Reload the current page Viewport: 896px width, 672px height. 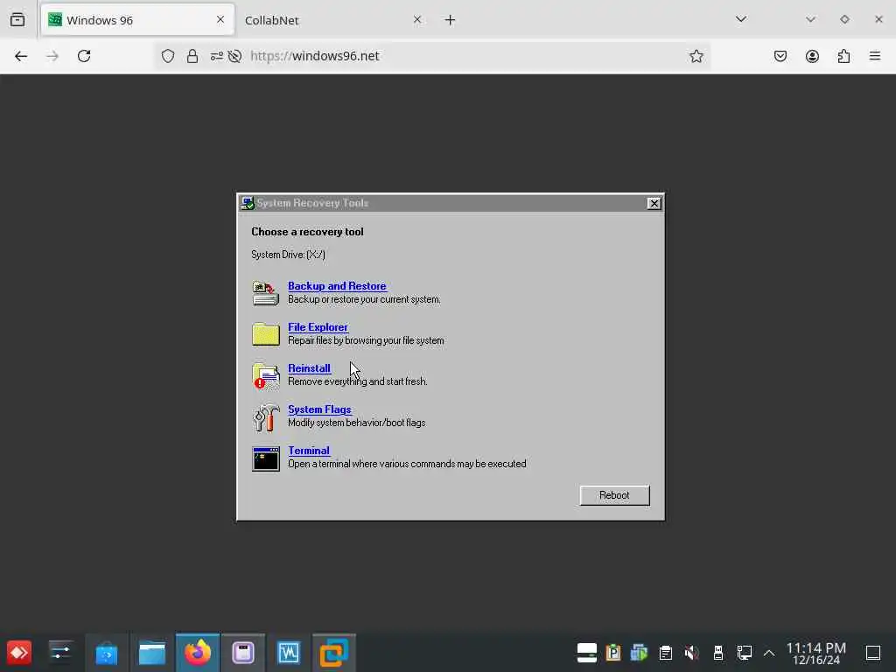click(x=84, y=56)
